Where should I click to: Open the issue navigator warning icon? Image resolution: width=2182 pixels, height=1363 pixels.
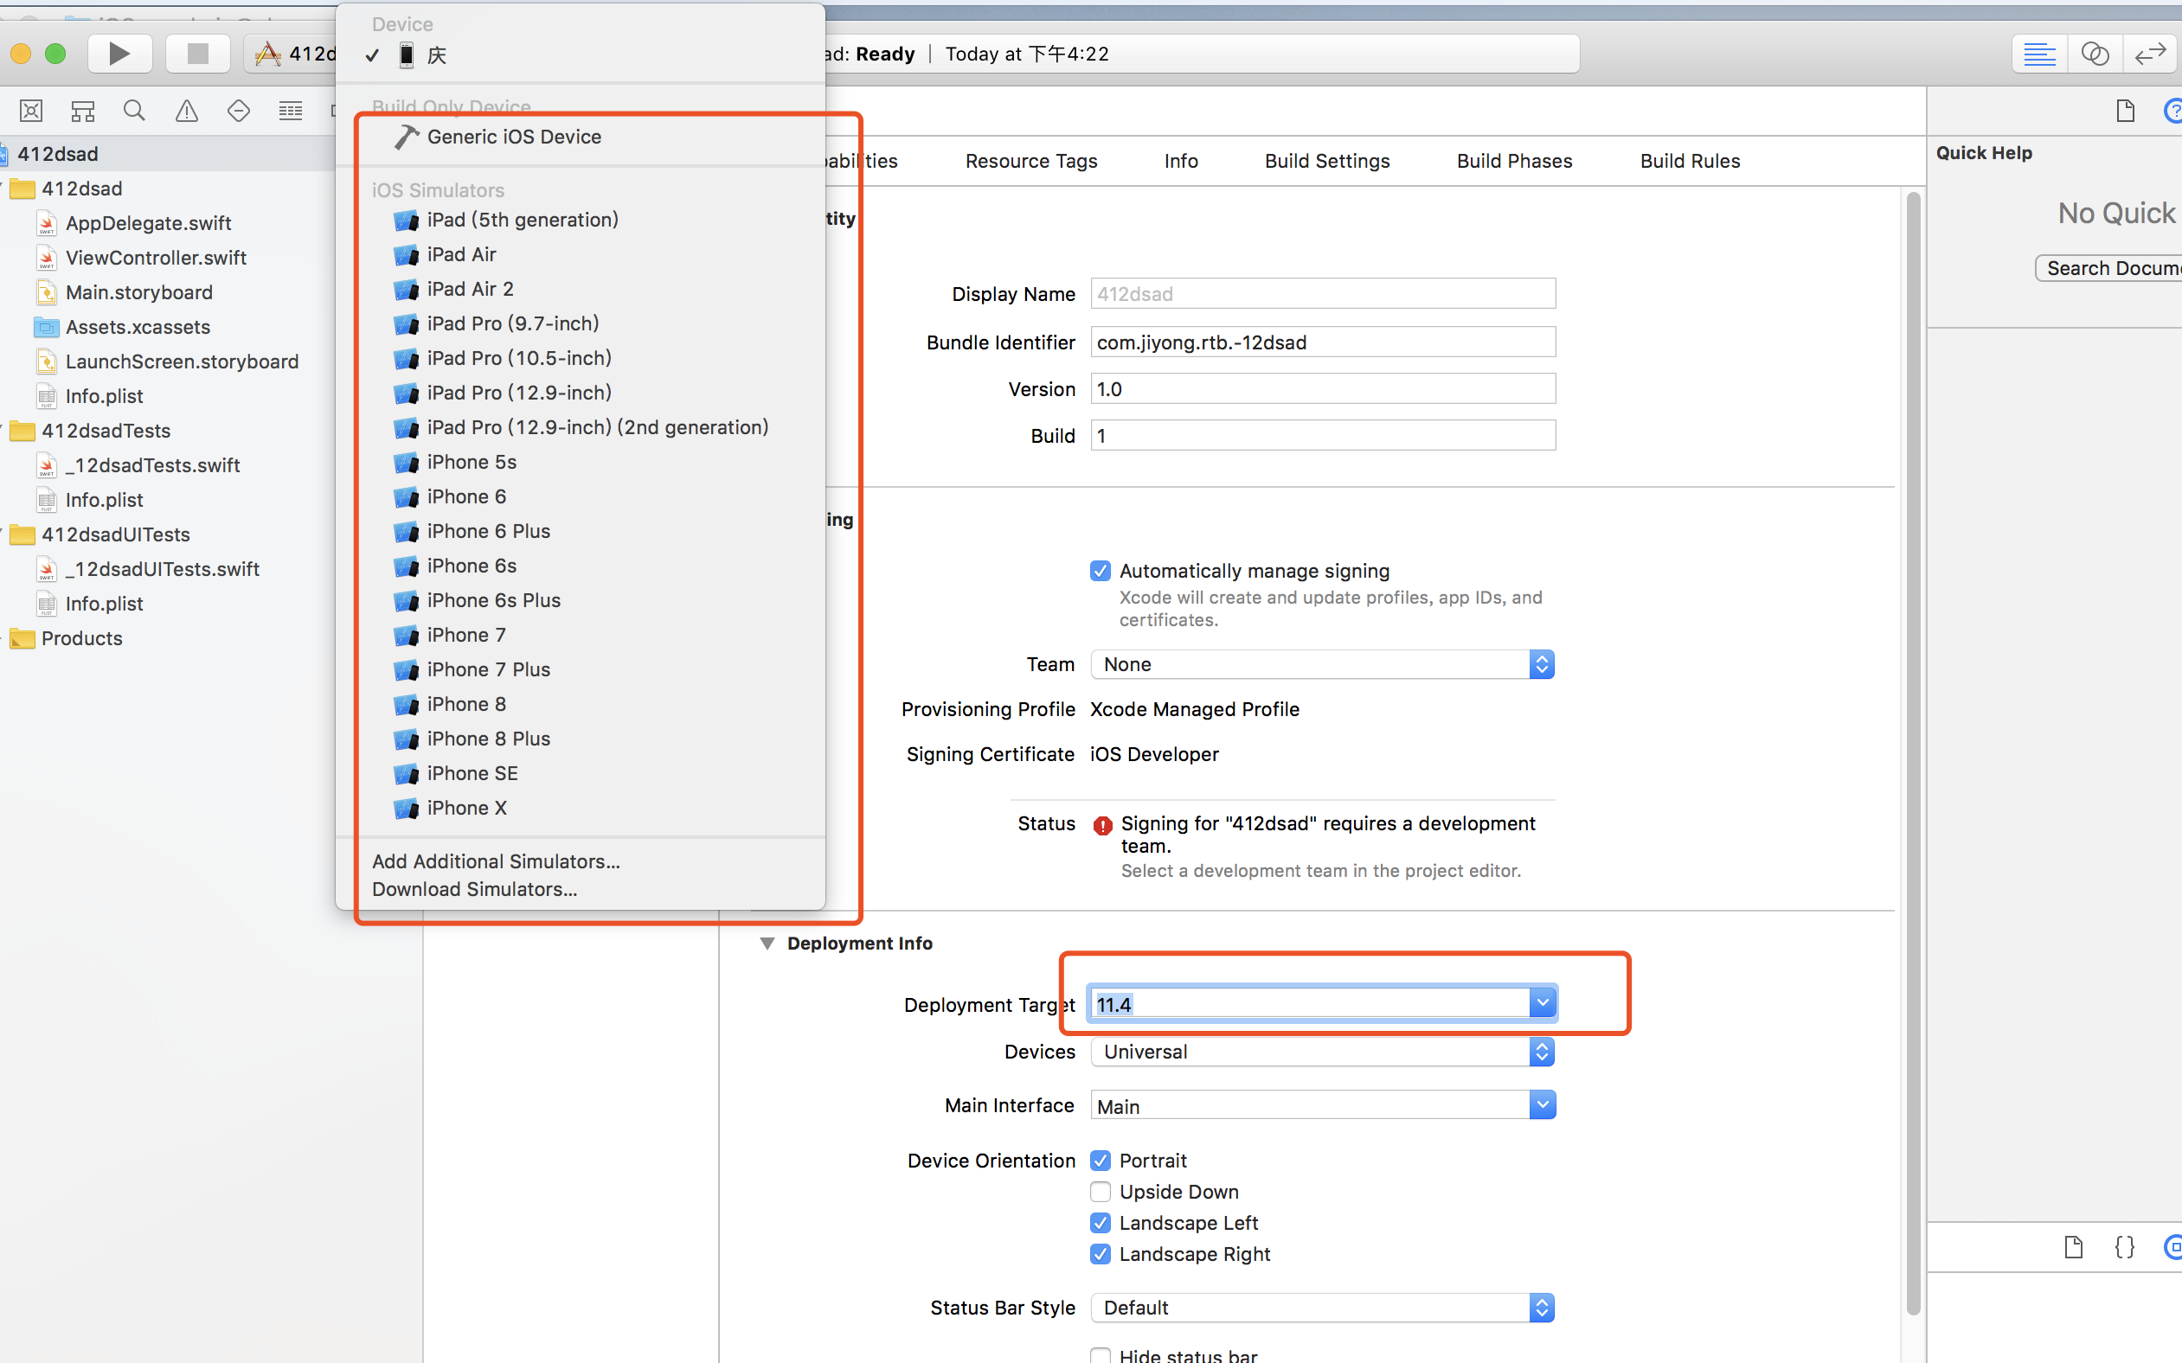click(187, 111)
